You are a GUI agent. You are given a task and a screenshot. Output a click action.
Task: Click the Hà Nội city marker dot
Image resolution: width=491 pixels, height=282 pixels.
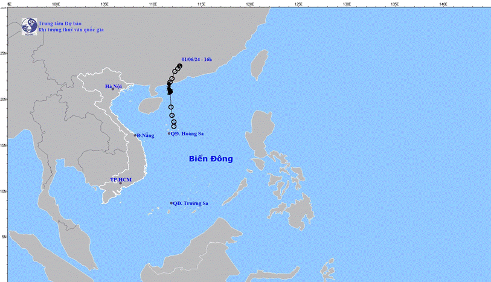[112, 89]
